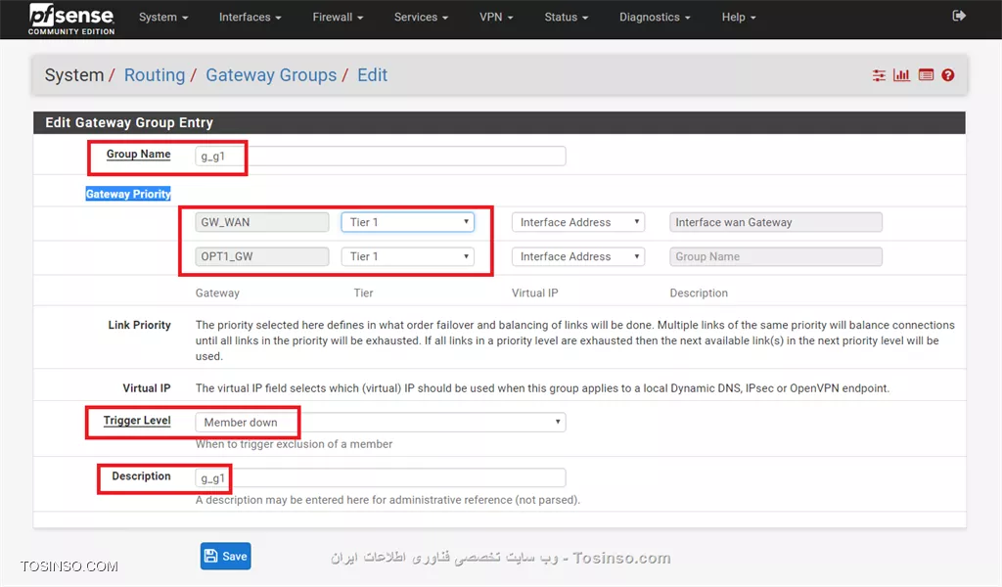Click OPT1_GW row description field
Screen dimensions: 1002x587
coord(776,256)
